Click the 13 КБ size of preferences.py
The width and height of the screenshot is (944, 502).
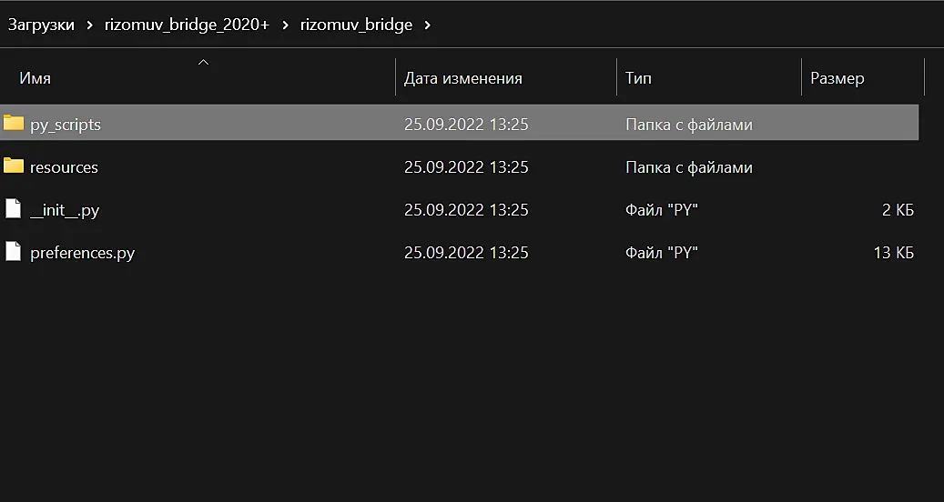pos(893,253)
